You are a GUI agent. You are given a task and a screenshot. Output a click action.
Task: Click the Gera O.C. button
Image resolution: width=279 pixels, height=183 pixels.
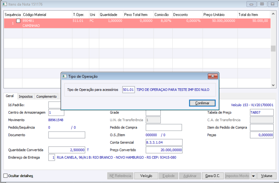click(x=213, y=176)
